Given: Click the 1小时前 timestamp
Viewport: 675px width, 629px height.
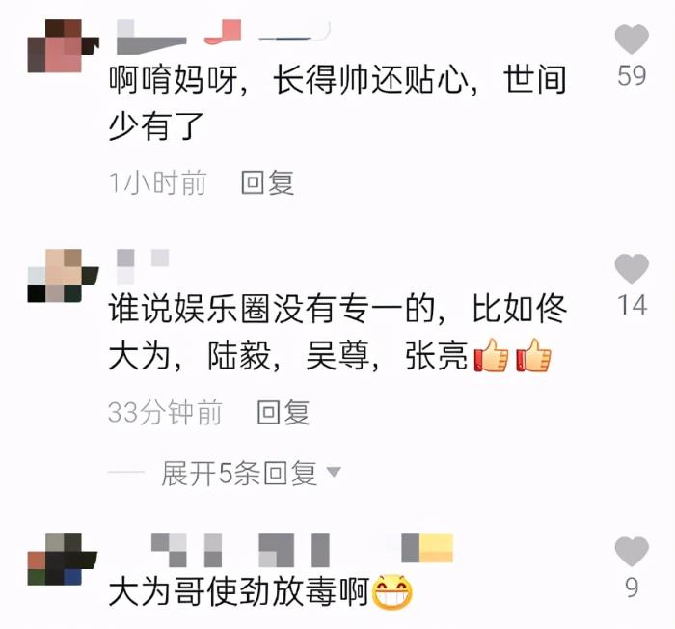Looking at the screenshot, I should [157, 182].
